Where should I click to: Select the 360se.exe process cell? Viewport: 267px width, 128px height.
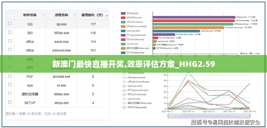[61, 33]
